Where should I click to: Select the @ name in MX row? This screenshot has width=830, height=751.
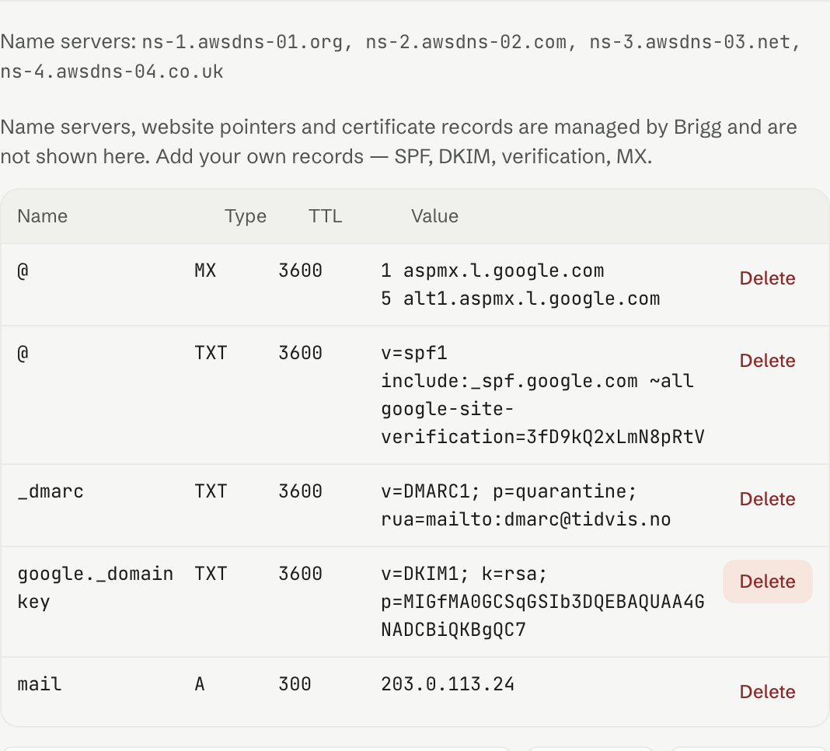pos(23,271)
